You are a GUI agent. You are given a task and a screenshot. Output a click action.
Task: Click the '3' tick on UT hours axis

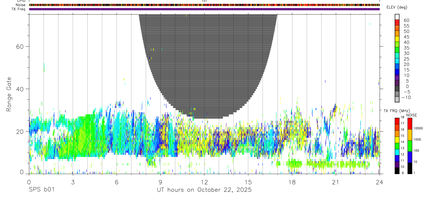73,182
